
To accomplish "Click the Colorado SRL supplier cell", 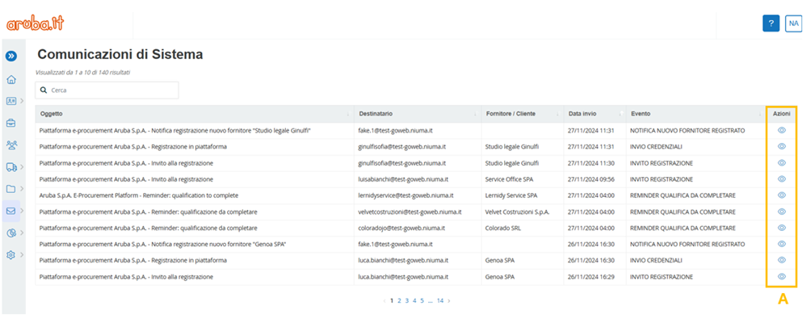I will [502, 228].
